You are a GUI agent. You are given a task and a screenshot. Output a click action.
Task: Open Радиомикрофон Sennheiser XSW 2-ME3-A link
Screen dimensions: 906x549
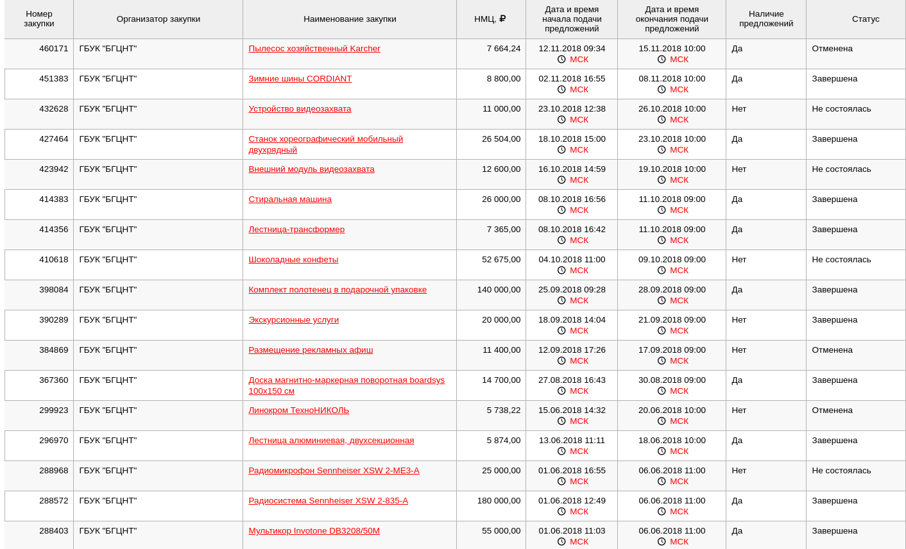click(334, 471)
